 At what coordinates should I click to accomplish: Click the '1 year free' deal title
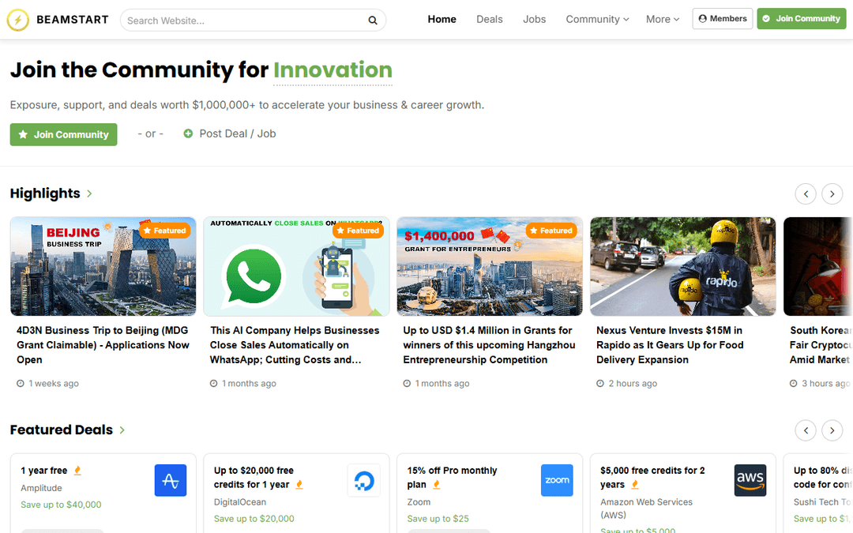[44, 471]
